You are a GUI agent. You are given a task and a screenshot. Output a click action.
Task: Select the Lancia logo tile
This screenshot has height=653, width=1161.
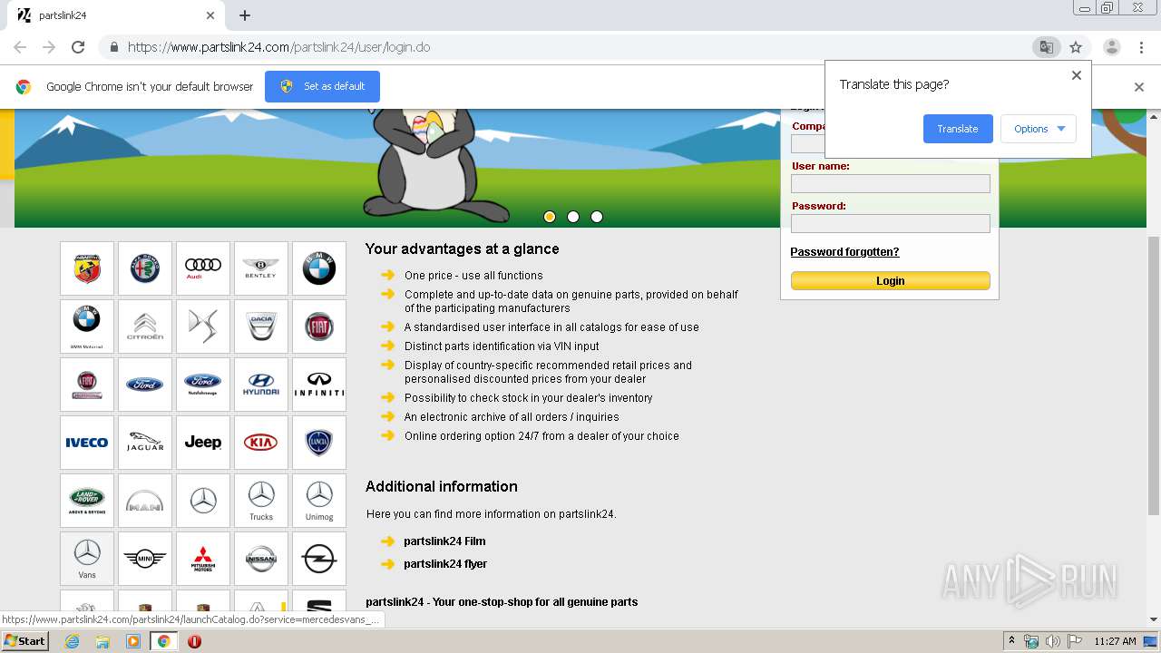[319, 443]
